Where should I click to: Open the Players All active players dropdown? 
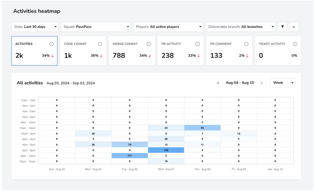(x=168, y=27)
